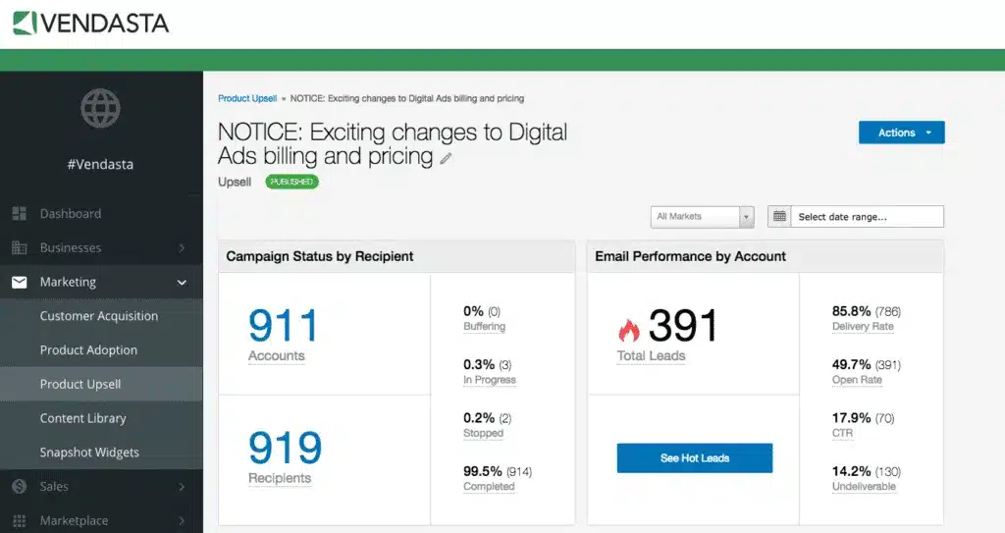The image size is (1005, 533).
Task: Open the All Markets dropdown
Action: pyautogui.click(x=702, y=217)
